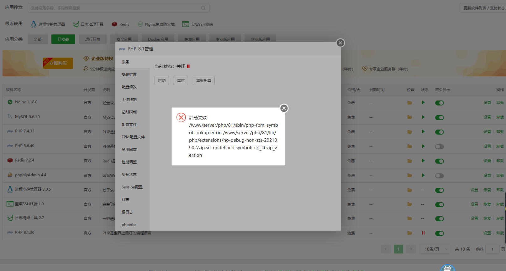506x271 pixels.
Task: Open recently used Nginx免费防火墙
Action: (156, 24)
